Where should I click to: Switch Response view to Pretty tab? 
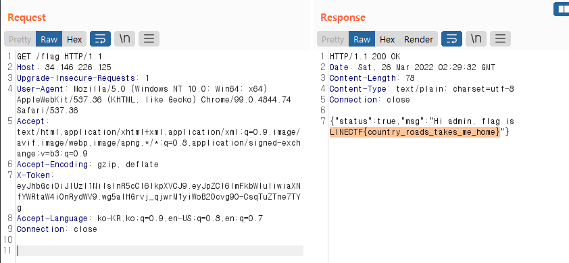point(332,39)
